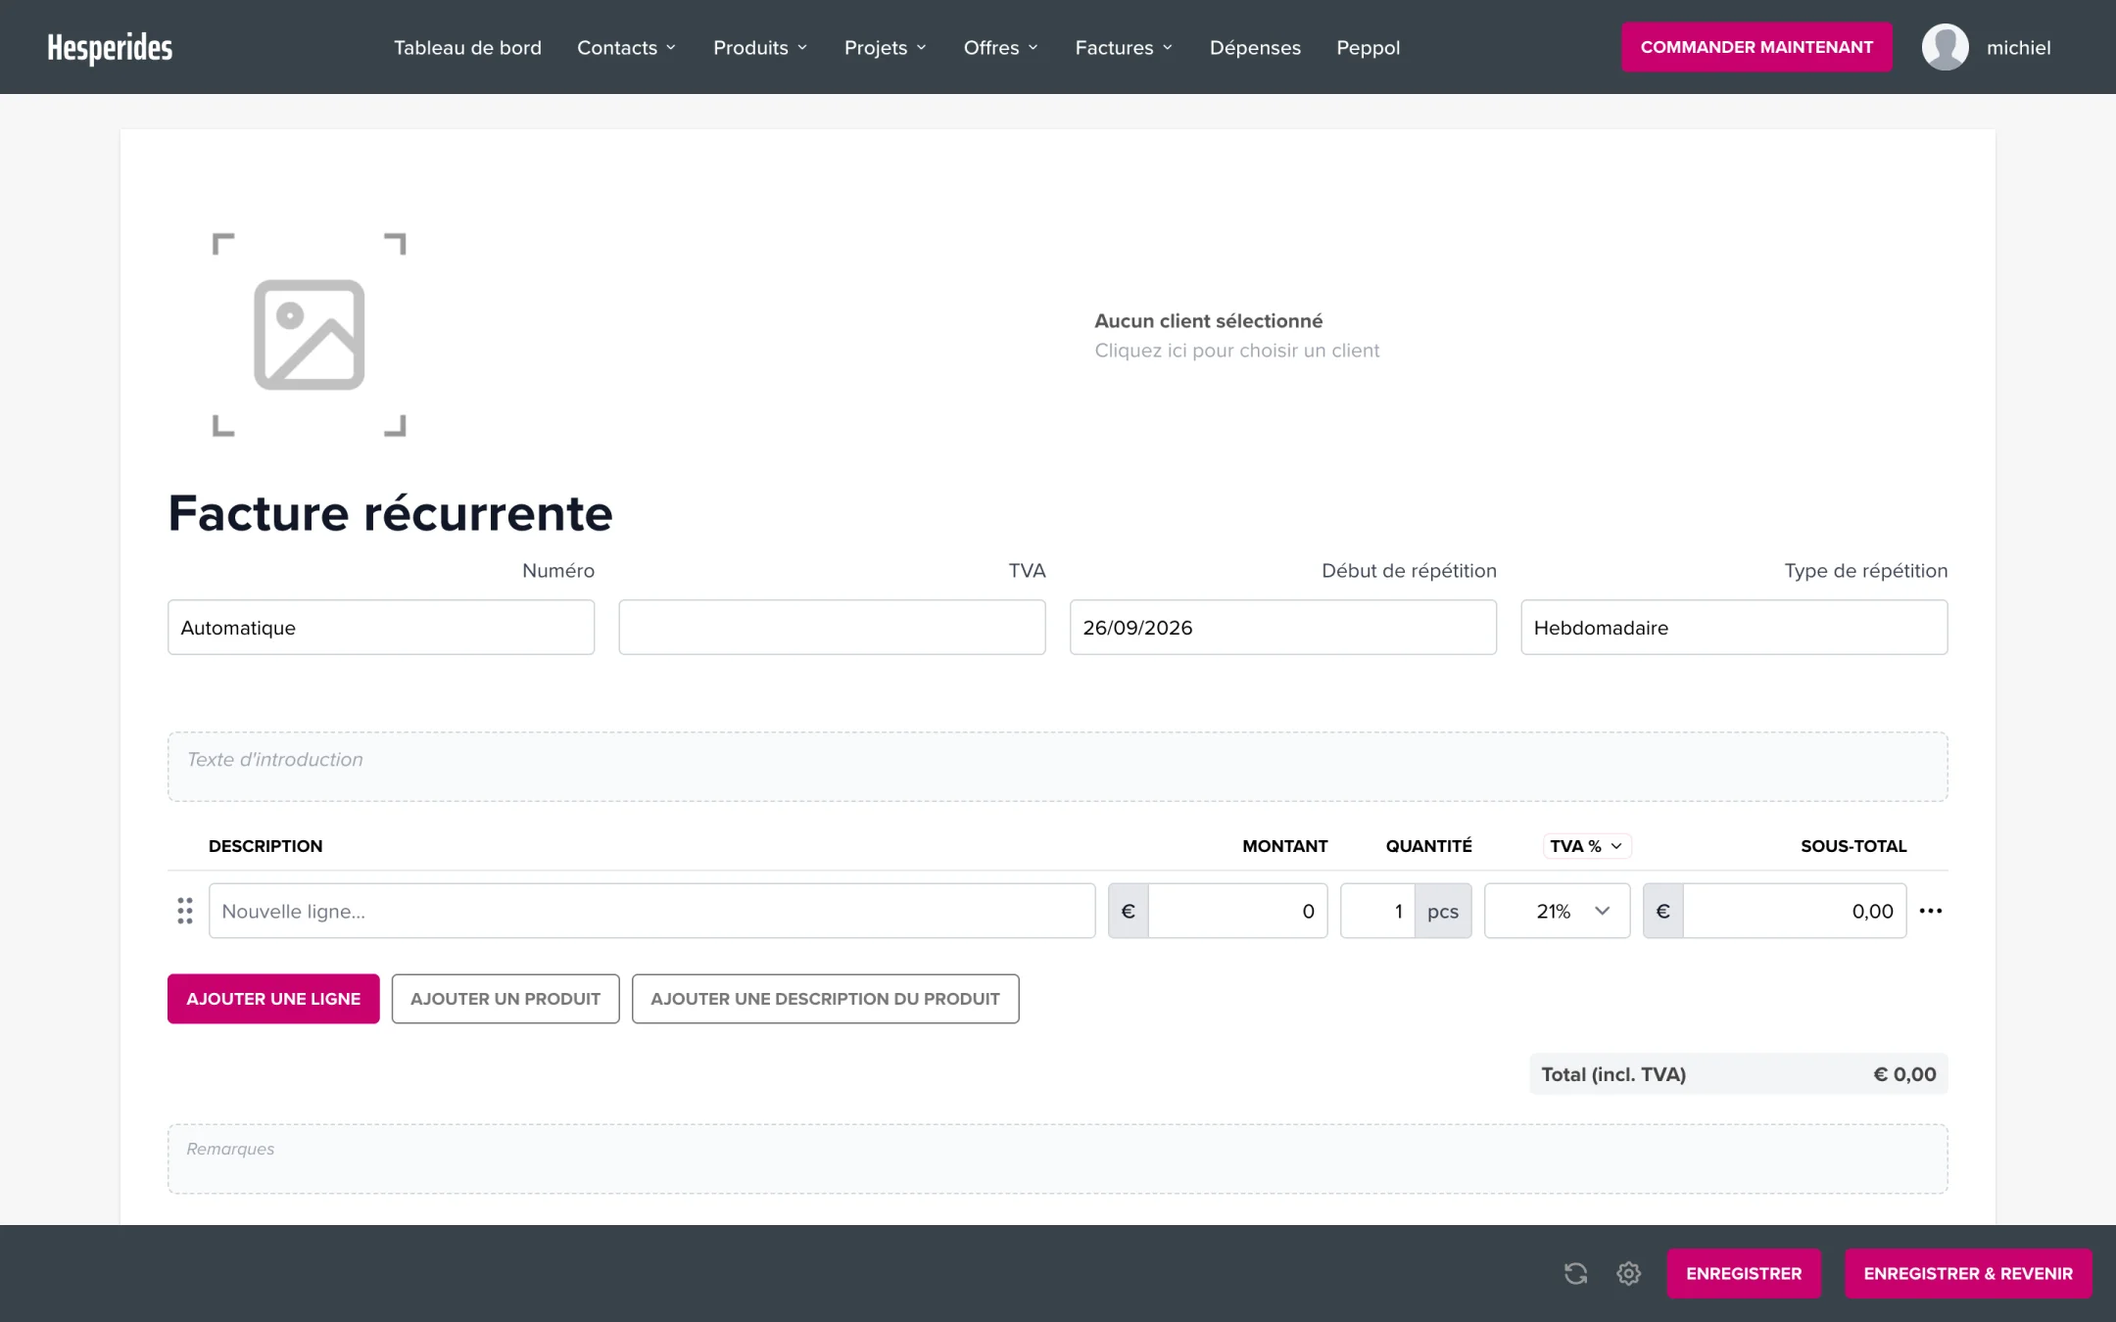Image resolution: width=2116 pixels, height=1322 pixels.
Task: Go to Tableau de bord
Action: click(x=467, y=47)
